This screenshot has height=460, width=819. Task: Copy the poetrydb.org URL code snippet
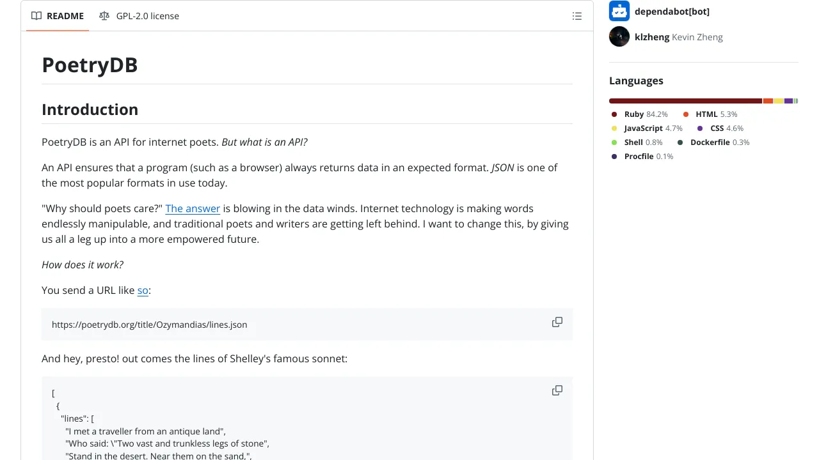coord(557,322)
